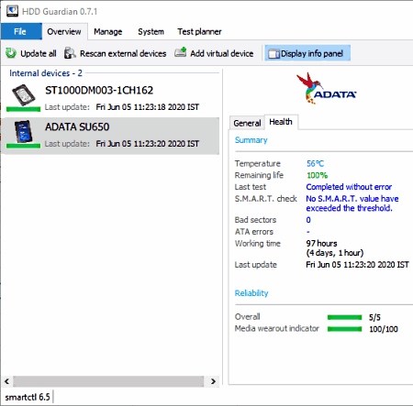413x406 pixels.
Task: Click the Media wearout indicator label
Action: [x=277, y=328]
